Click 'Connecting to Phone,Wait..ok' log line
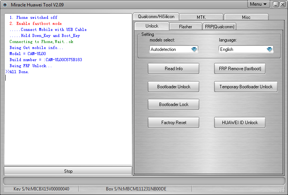Viewport: 288px width, 195px height. pos(41,42)
